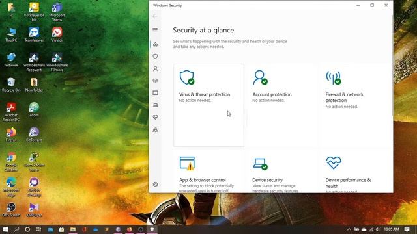The image size is (417, 234).
Task: Open Family options icon in sidebar
Action: point(155,130)
